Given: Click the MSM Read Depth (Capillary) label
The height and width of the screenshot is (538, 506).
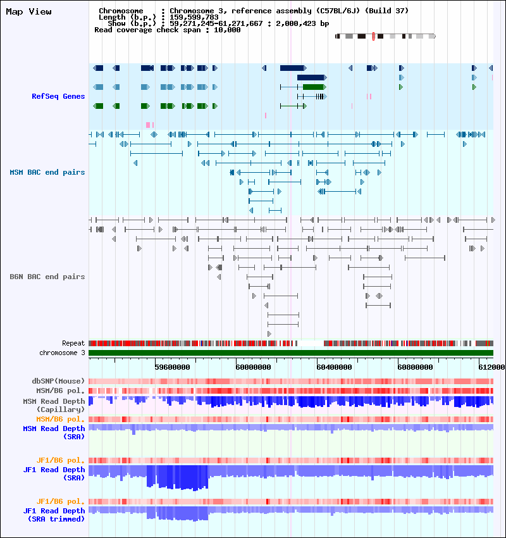Looking at the screenshot, I should coord(54,405).
